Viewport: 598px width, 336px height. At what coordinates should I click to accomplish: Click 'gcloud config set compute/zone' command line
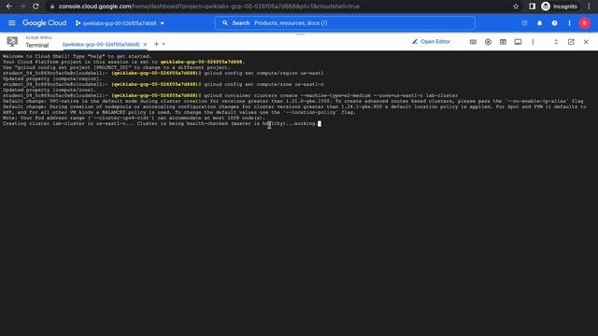coord(164,85)
